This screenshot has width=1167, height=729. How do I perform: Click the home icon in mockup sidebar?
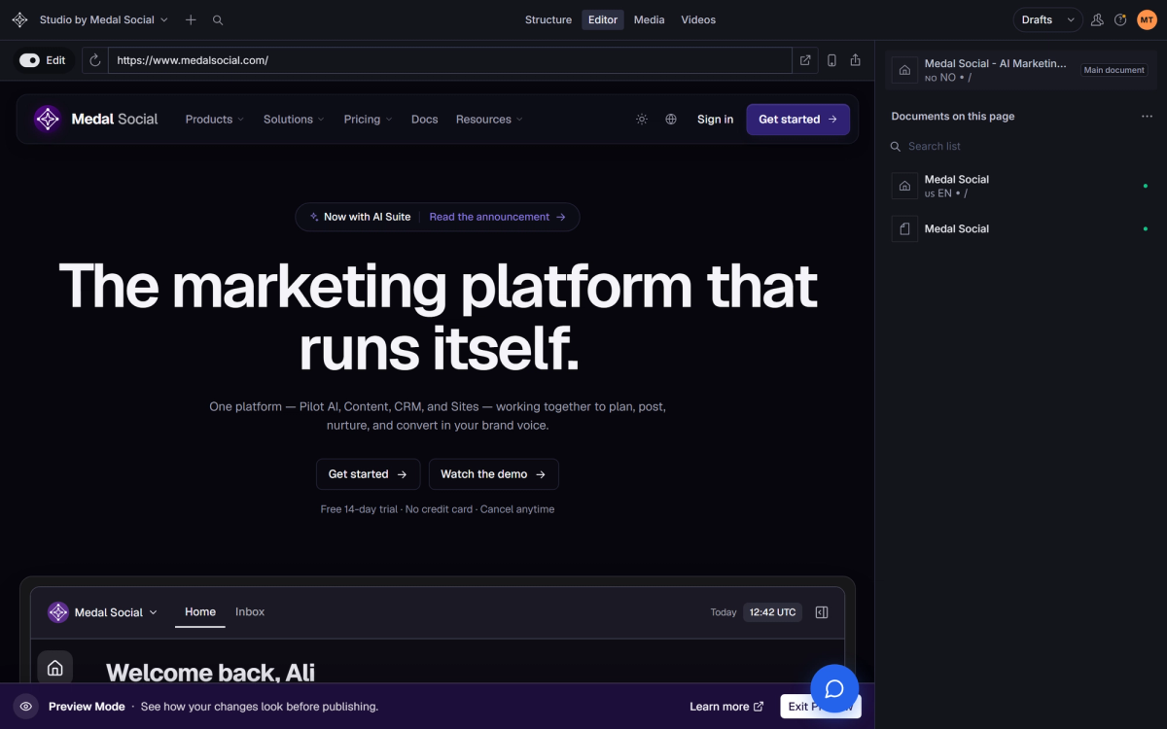(x=55, y=668)
